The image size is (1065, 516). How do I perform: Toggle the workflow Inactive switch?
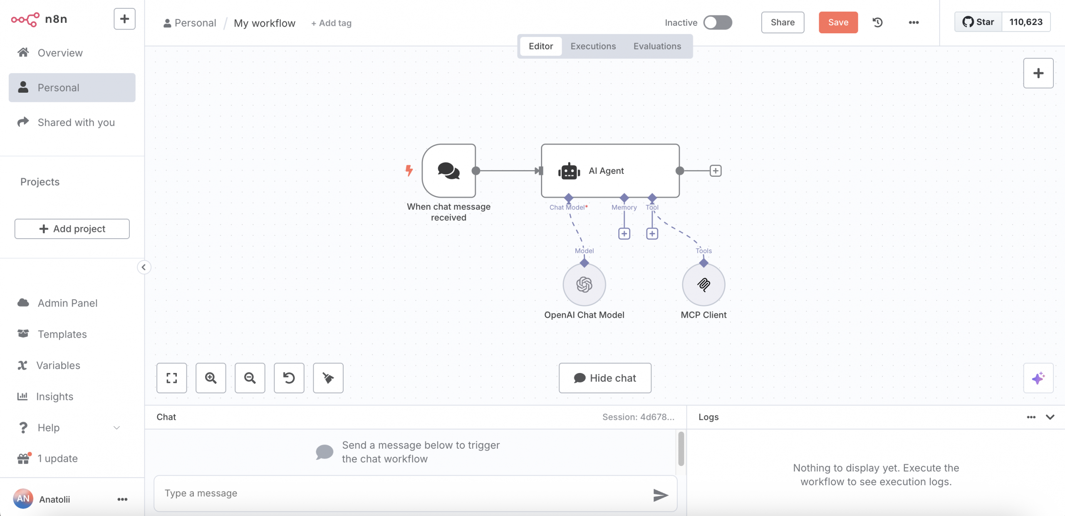coord(718,22)
